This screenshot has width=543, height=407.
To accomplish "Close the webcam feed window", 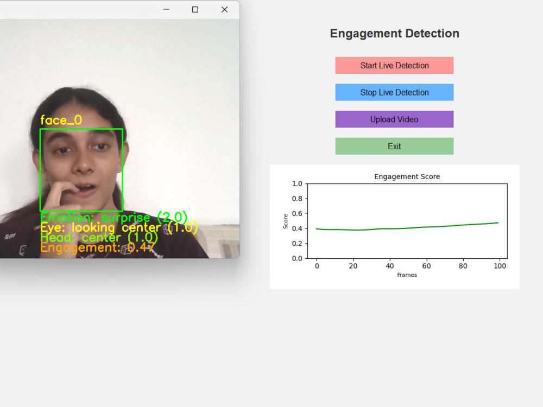I will tap(224, 9).
